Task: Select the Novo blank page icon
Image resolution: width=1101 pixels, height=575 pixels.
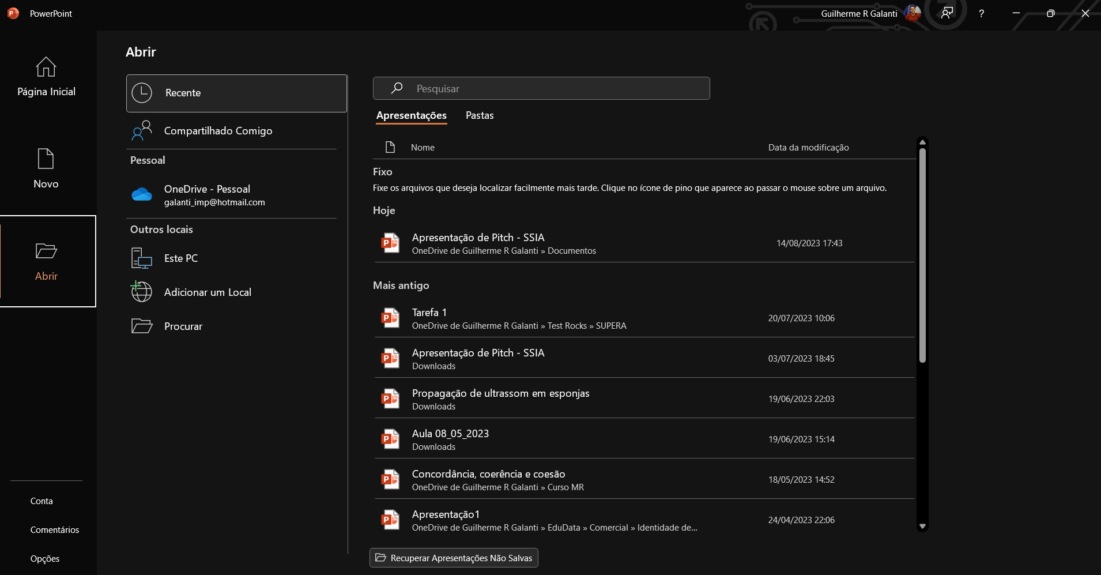Action: tap(46, 159)
